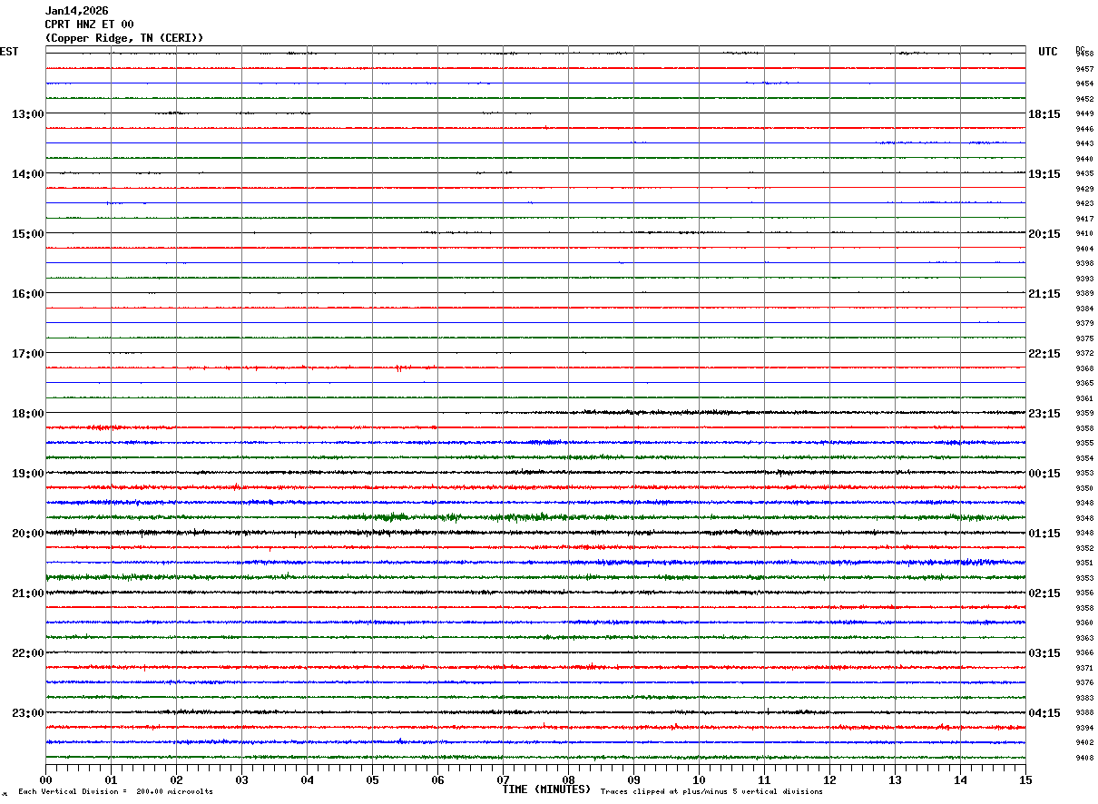Click minute tick label "10" on time axis
The height and width of the screenshot is (804, 1098).
pos(699,780)
